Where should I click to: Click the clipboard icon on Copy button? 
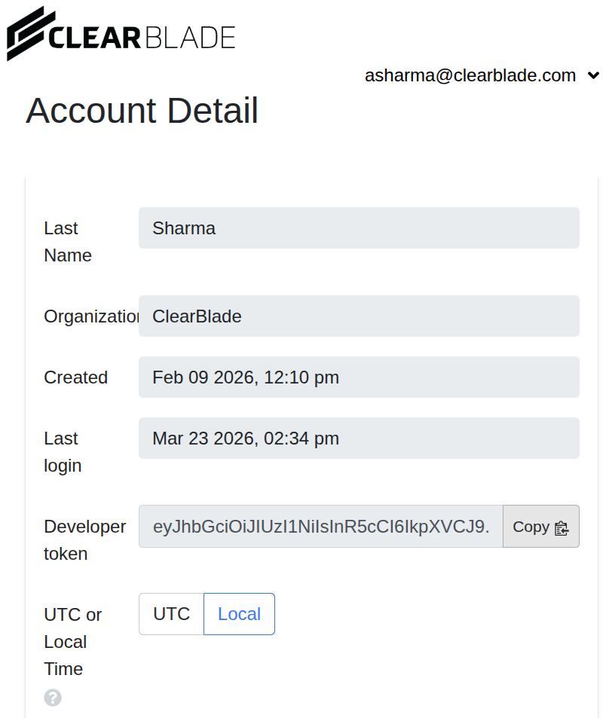[561, 527]
